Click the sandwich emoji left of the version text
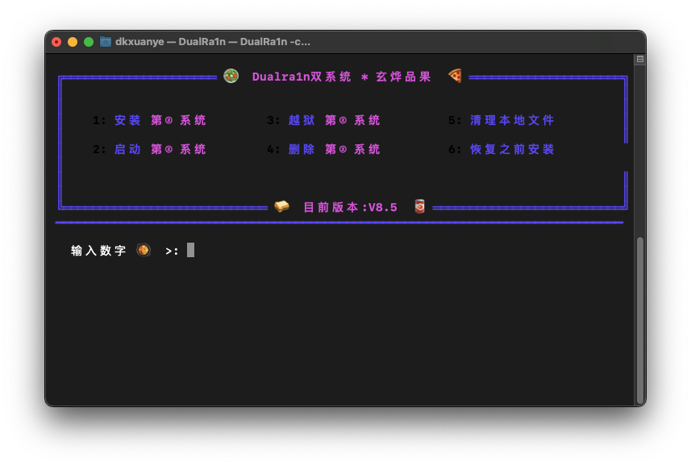 [281, 206]
